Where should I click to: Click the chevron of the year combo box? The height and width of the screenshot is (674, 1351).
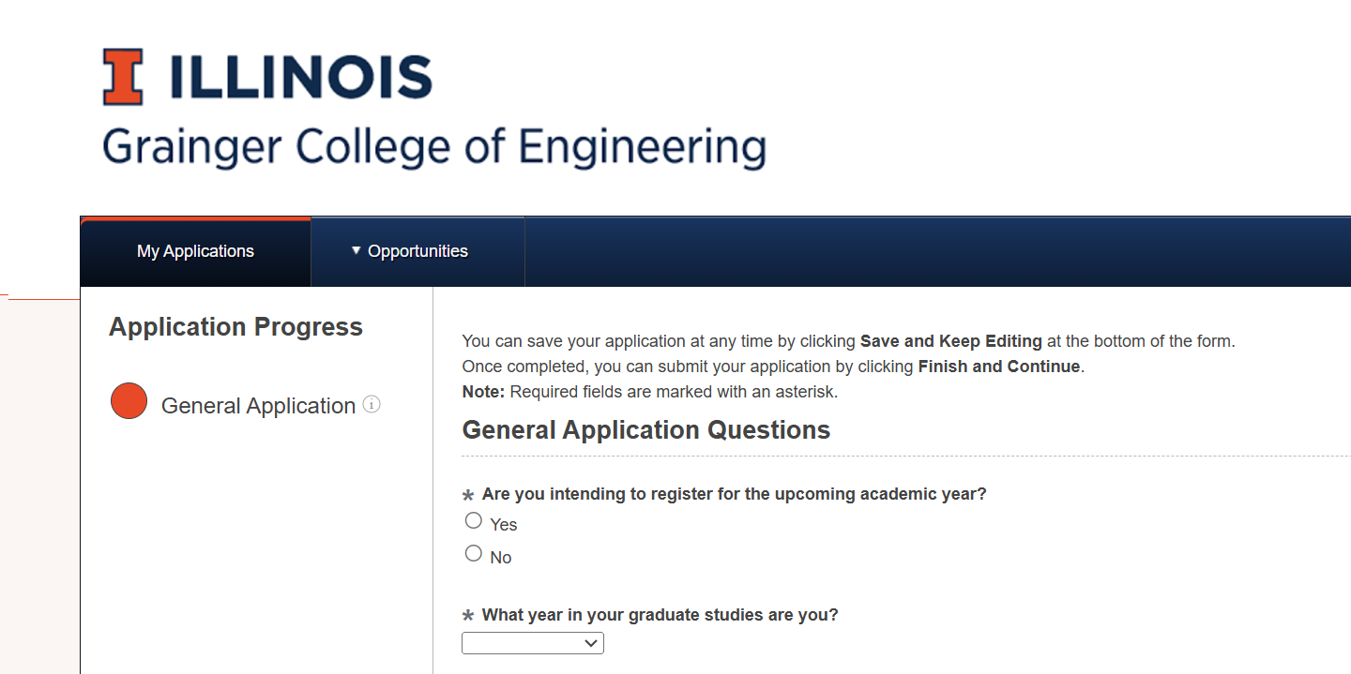(591, 643)
